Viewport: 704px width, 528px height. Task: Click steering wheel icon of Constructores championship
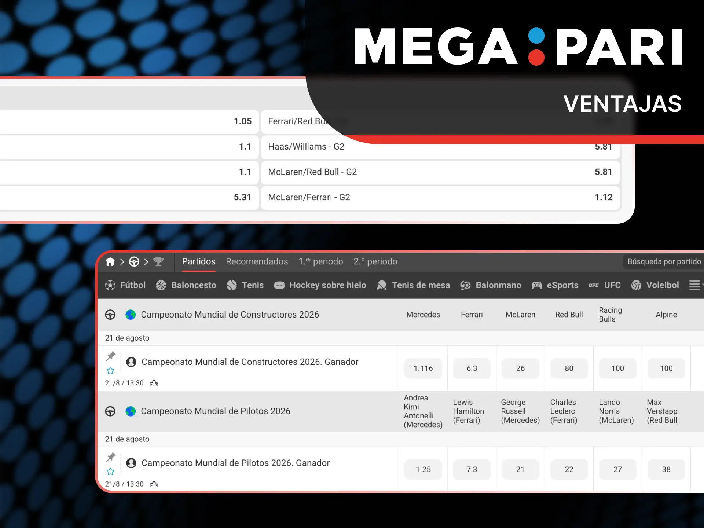[x=110, y=315]
